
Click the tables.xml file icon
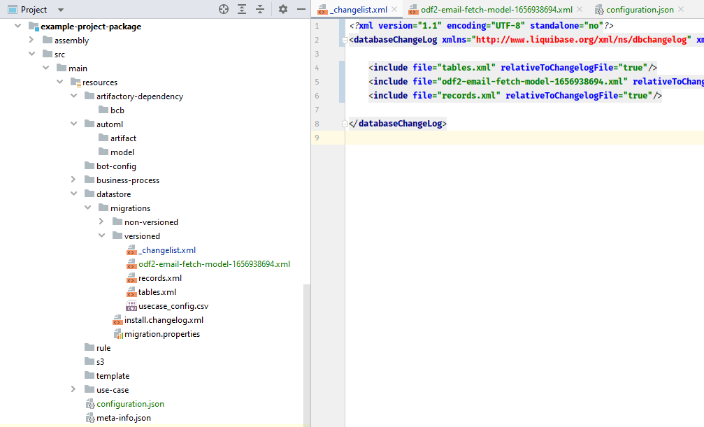tap(131, 291)
